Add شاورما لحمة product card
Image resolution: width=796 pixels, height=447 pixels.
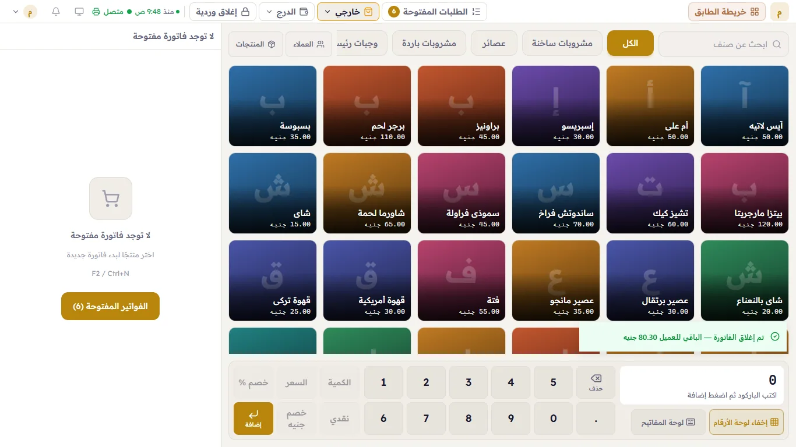click(367, 193)
